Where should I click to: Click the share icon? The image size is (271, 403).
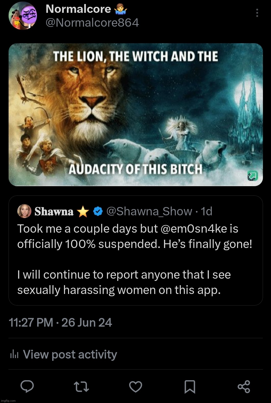pyautogui.click(x=244, y=386)
